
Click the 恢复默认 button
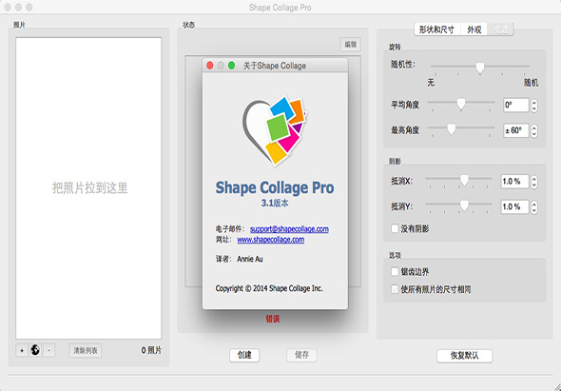(x=464, y=356)
